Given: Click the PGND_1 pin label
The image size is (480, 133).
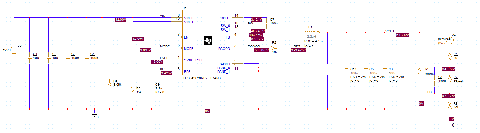Looking at the screenshot, I should pos(223,72).
